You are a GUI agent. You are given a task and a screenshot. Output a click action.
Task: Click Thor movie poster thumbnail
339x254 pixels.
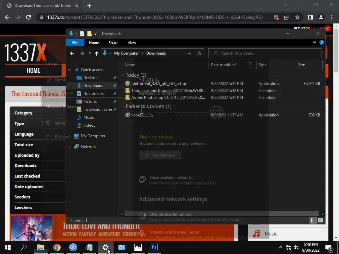click(31, 228)
